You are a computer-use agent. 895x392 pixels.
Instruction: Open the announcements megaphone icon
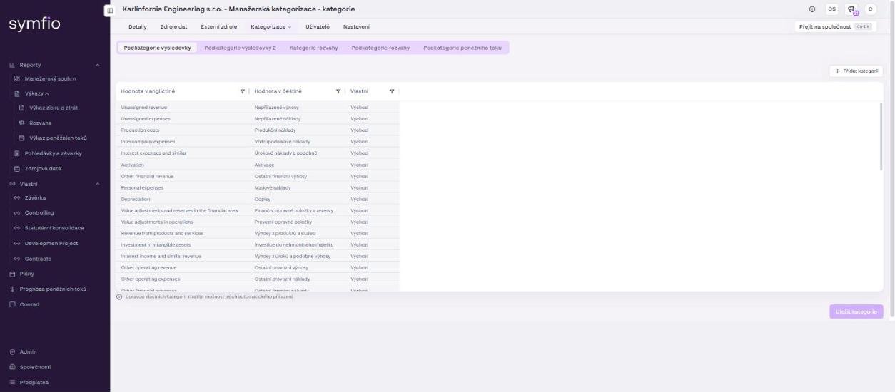click(x=851, y=9)
